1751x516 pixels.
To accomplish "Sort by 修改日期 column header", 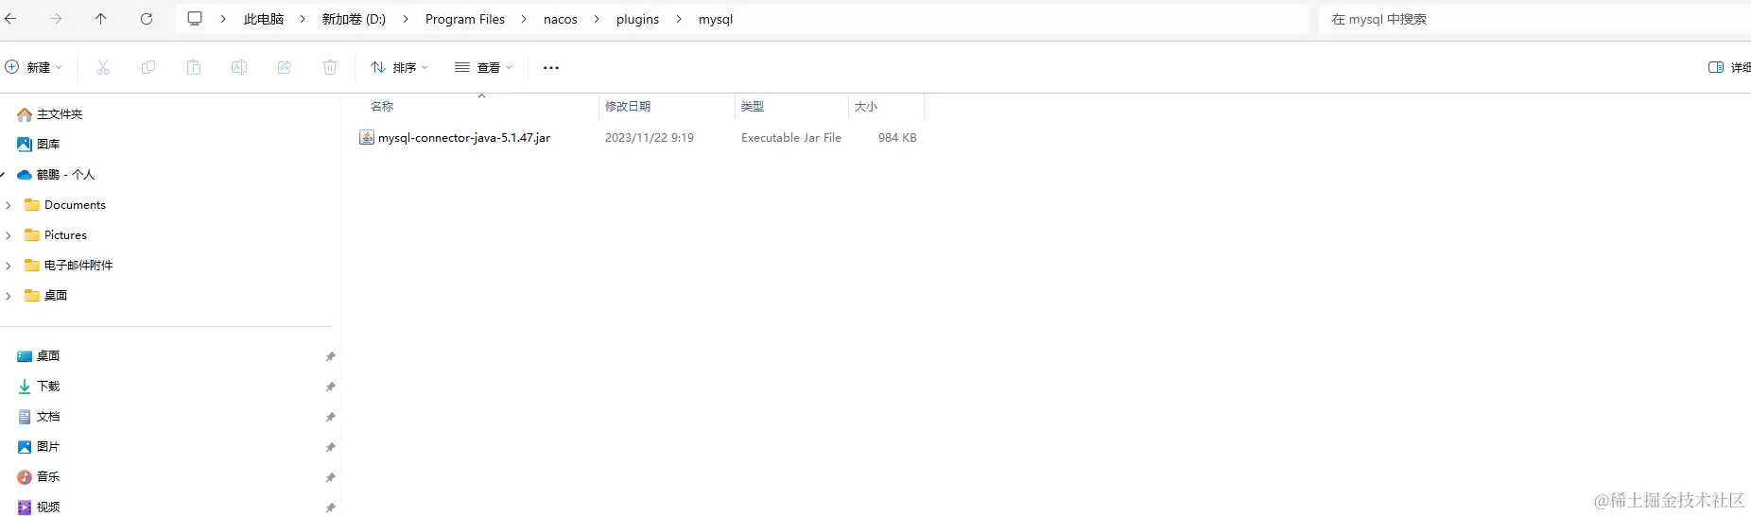I will (628, 106).
